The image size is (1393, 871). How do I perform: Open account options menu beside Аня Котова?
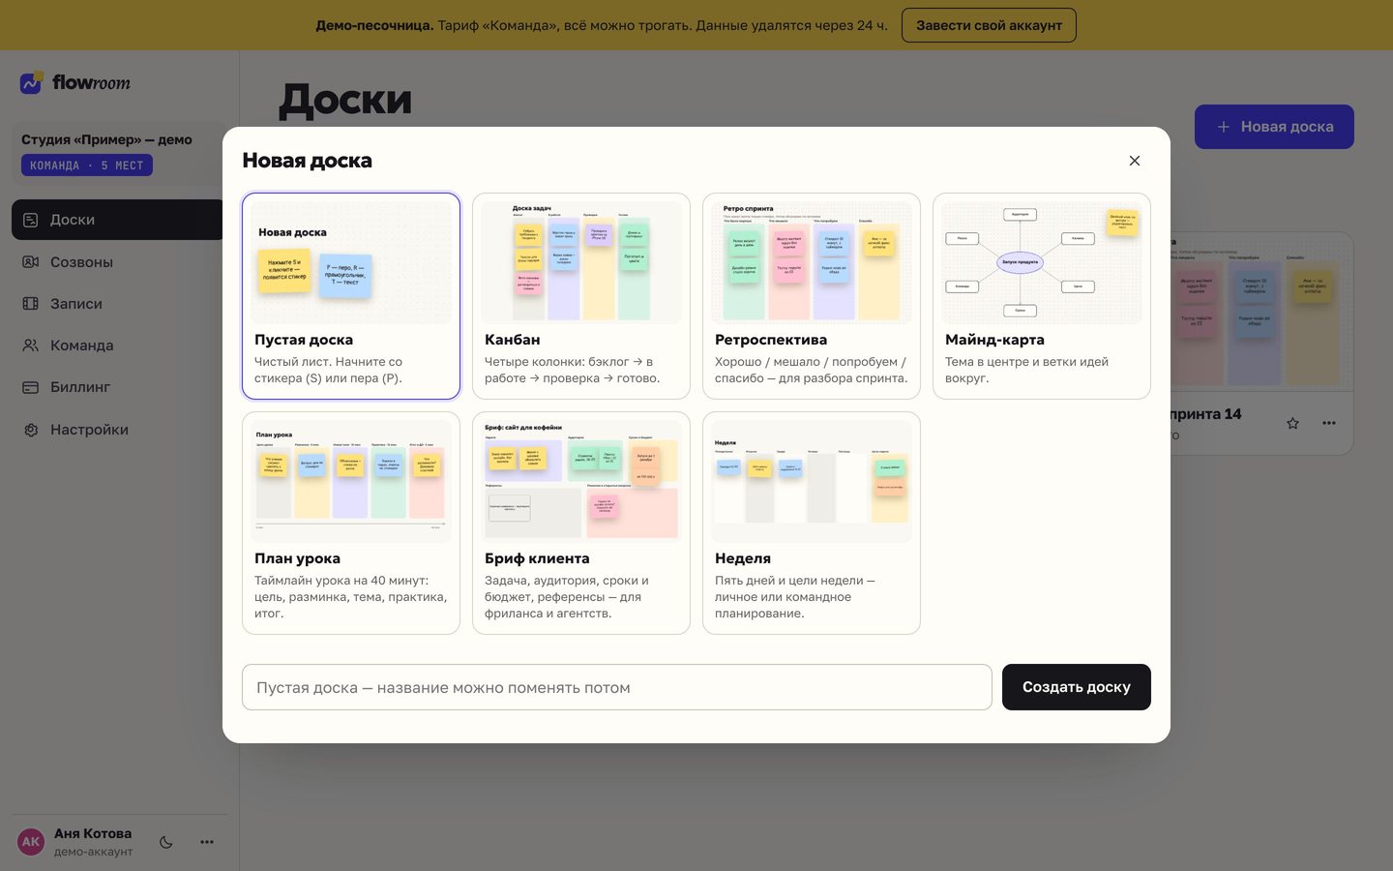click(207, 842)
